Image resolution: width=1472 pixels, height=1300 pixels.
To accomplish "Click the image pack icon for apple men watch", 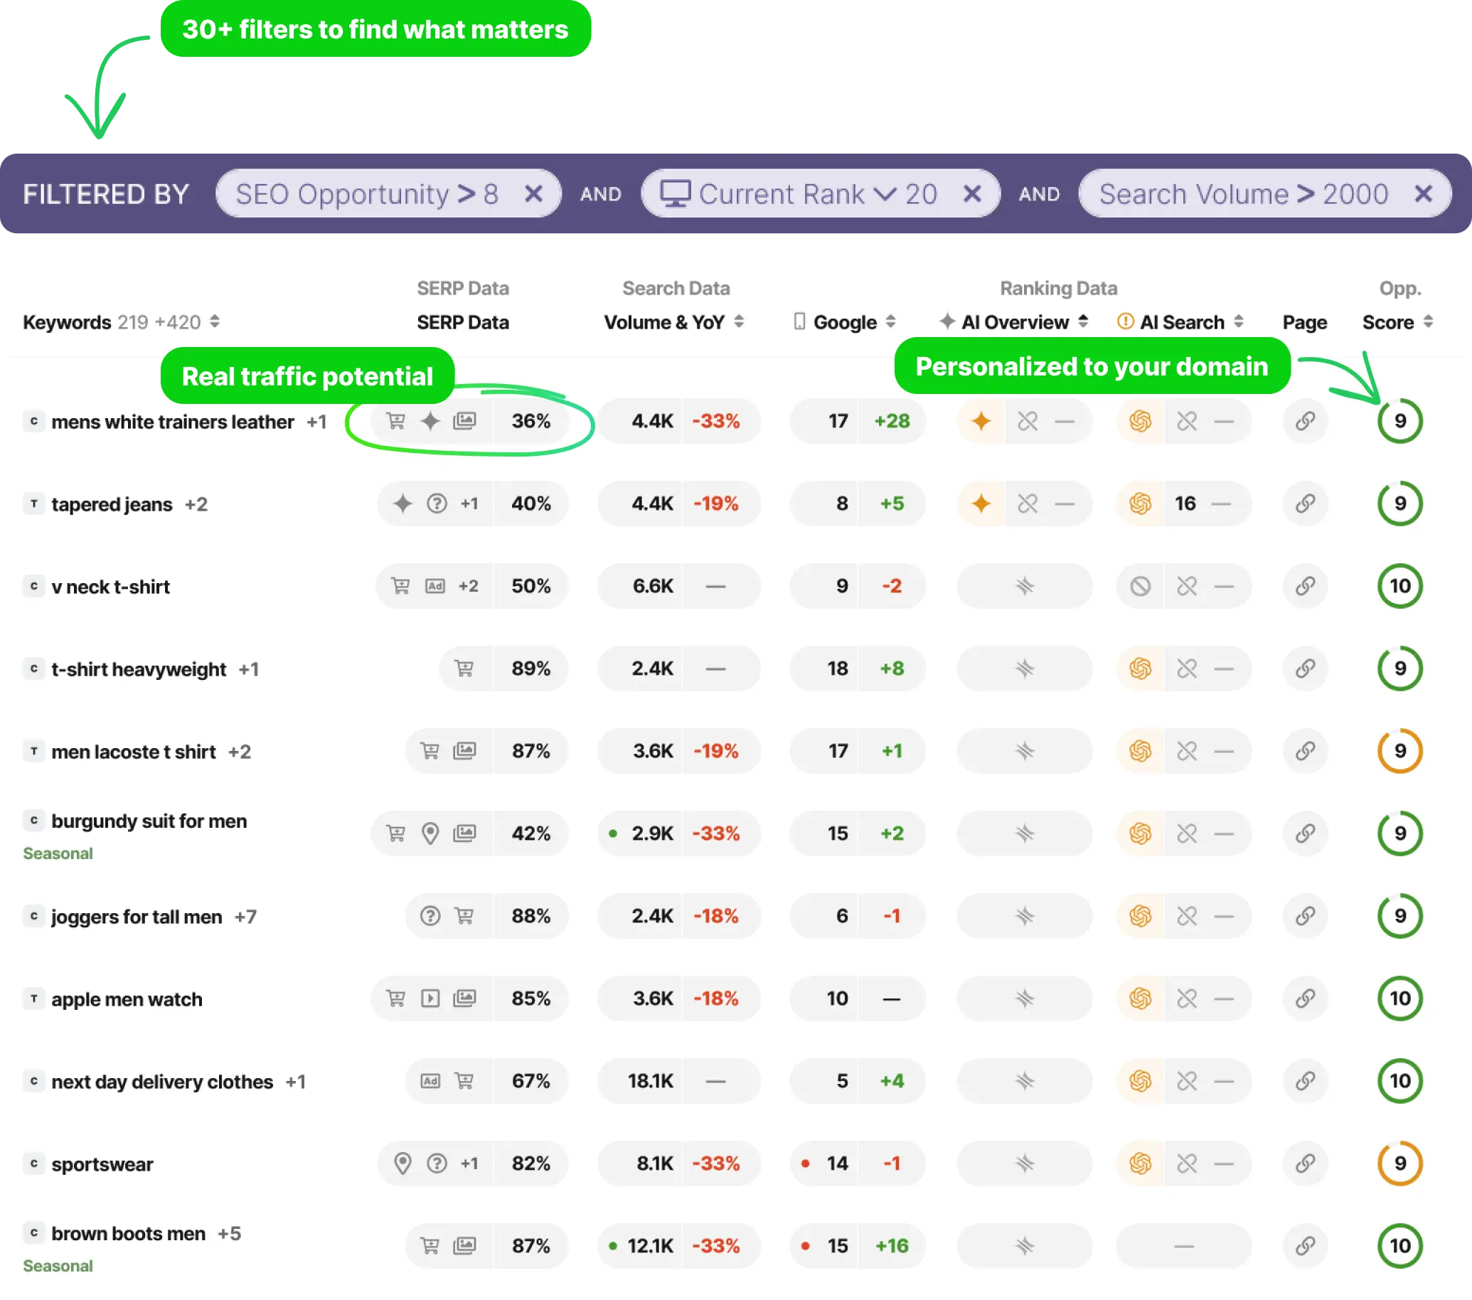I will tap(466, 998).
